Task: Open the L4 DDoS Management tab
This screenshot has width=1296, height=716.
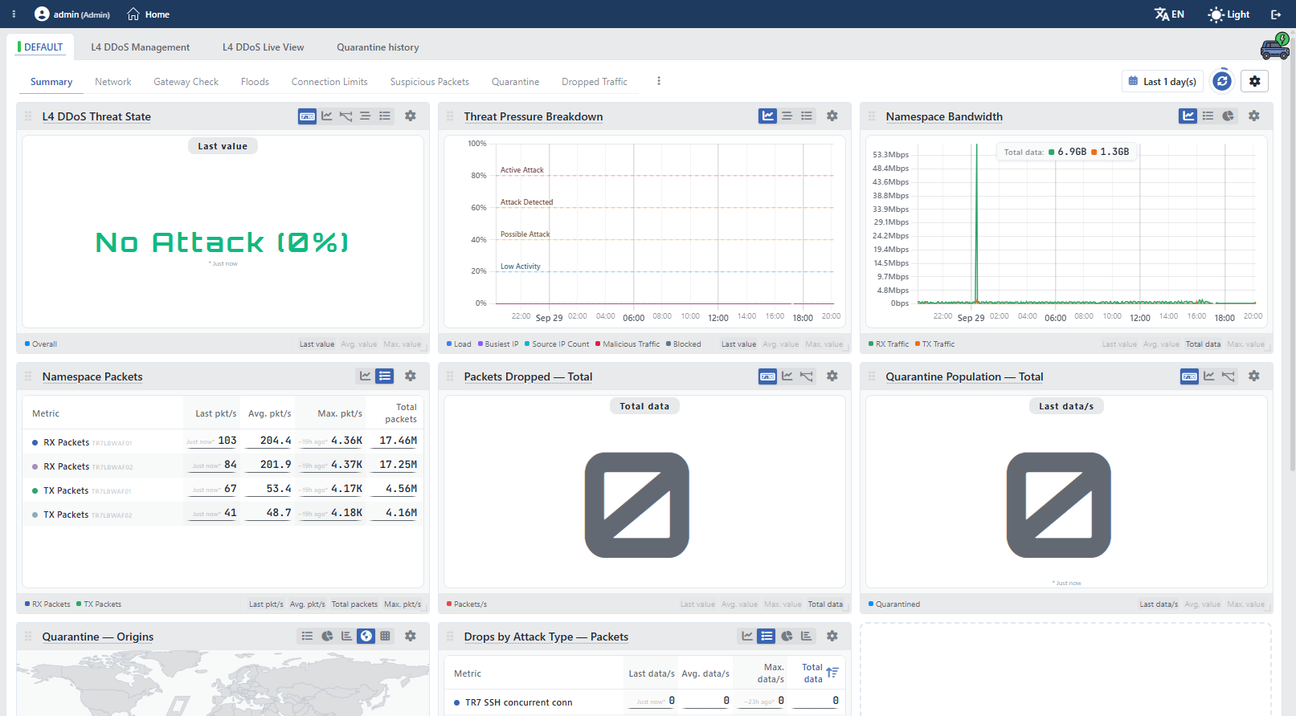Action: coord(141,47)
